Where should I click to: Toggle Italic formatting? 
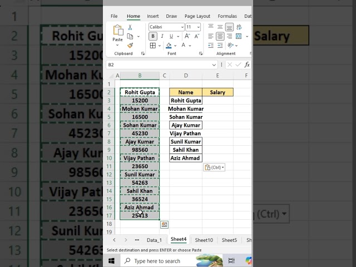162,36
